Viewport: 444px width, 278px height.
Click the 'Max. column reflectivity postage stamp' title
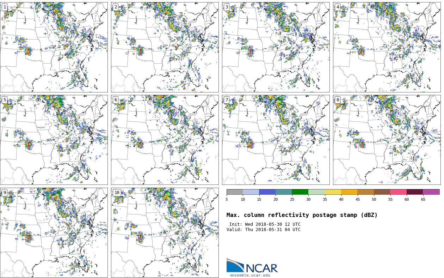pos(302,215)
